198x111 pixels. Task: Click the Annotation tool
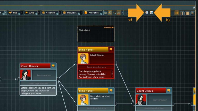click(93, 13)
